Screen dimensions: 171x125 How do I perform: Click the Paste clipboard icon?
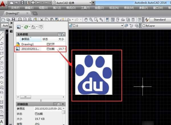click(52, 19)
